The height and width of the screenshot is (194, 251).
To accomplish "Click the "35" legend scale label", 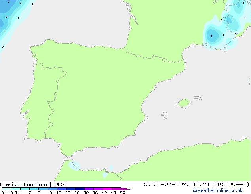I will 95,192.
